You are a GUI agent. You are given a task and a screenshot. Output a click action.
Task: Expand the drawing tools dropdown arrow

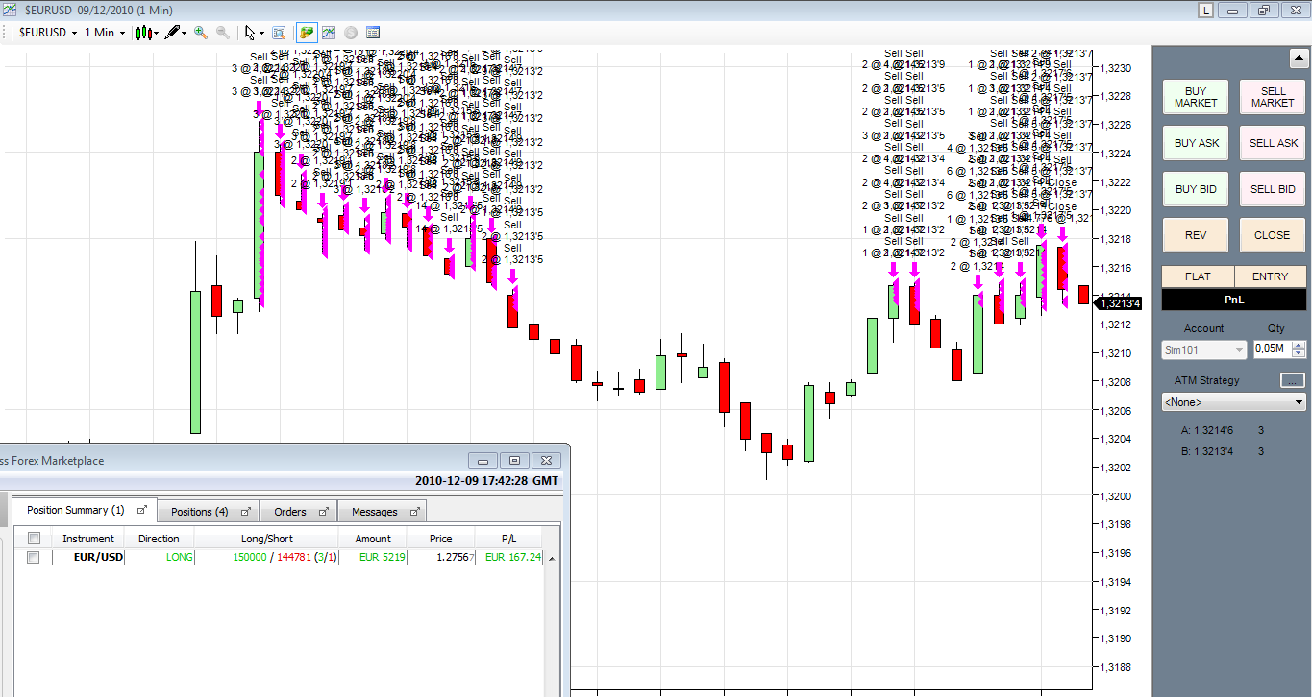[x=185, y=33]
